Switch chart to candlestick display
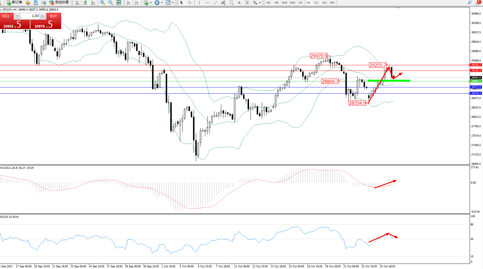The width and height of the screenshot is (483, 269). pyautogui.click(x=85, y=3)
